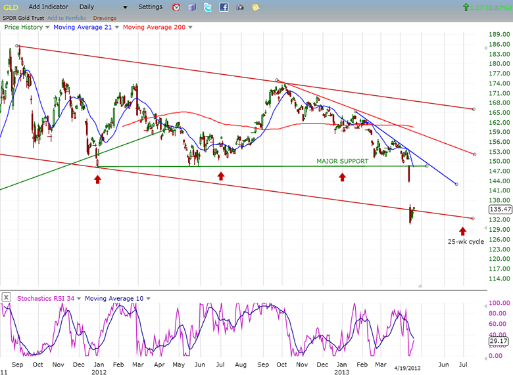The height and width of the screenshot is (375, 513).
Task: Open the yellow sticky note icon
Action: coord(255,7)
